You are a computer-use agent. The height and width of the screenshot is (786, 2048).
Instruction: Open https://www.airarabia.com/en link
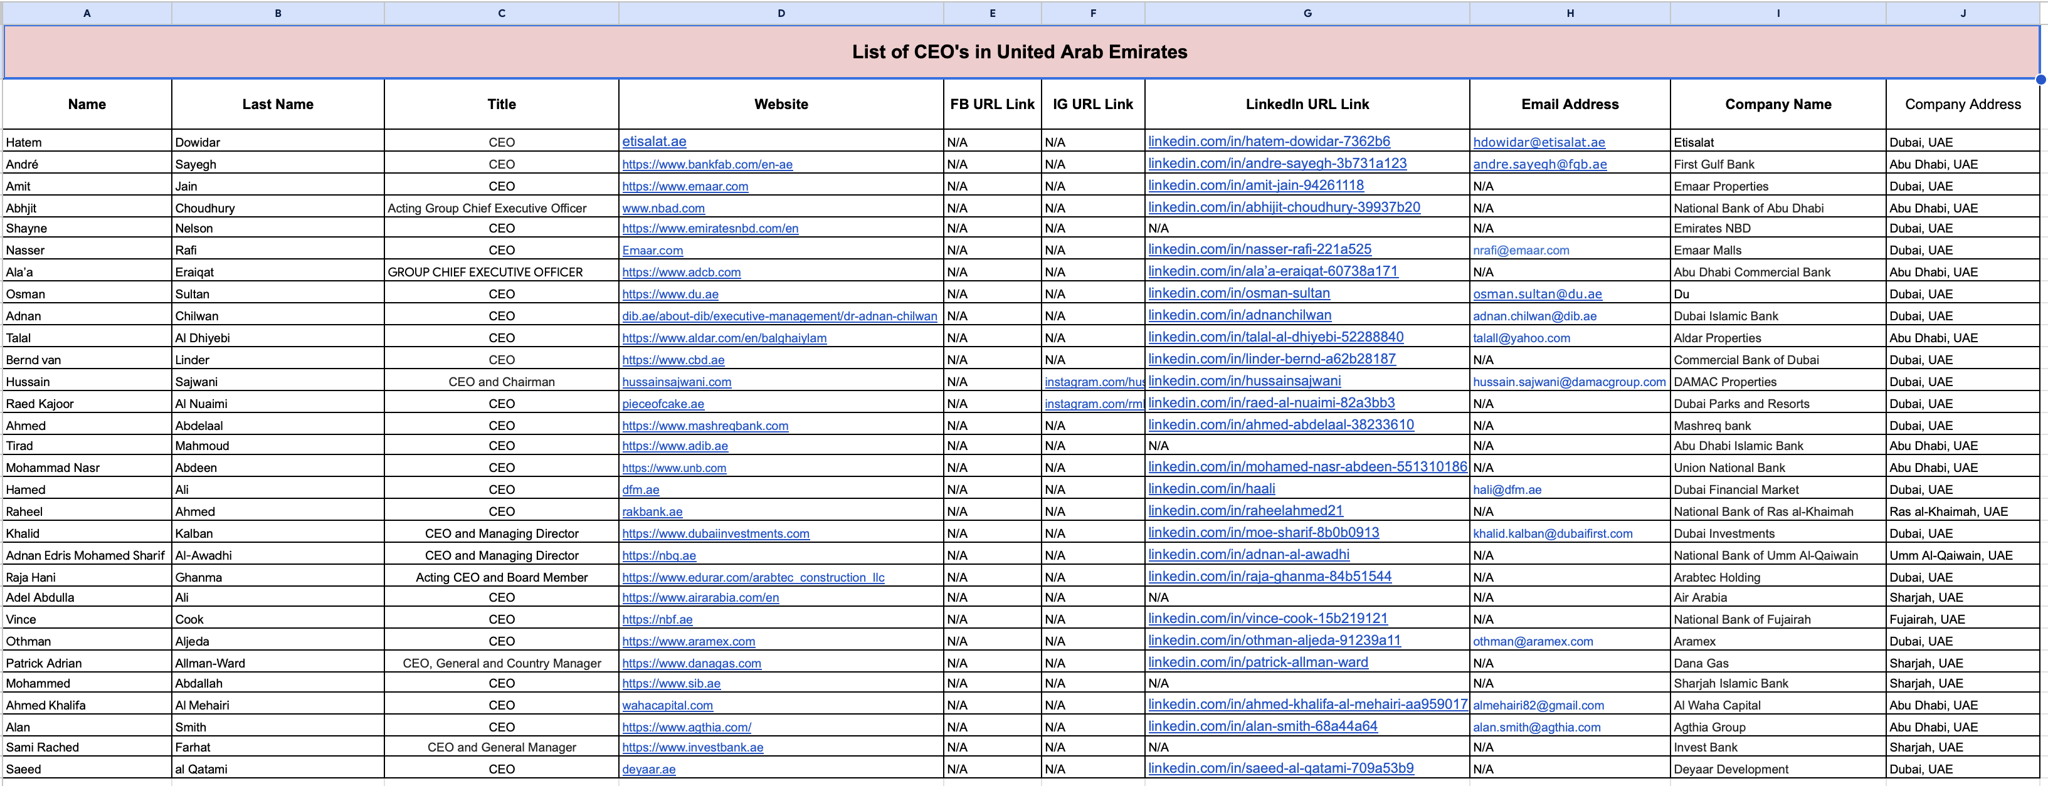click(700, 597)
